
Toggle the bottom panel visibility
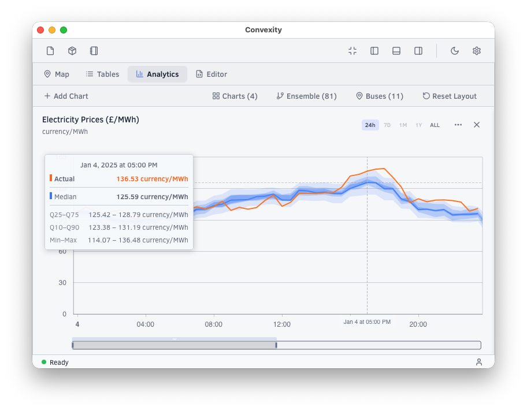(x=396, y=51)
